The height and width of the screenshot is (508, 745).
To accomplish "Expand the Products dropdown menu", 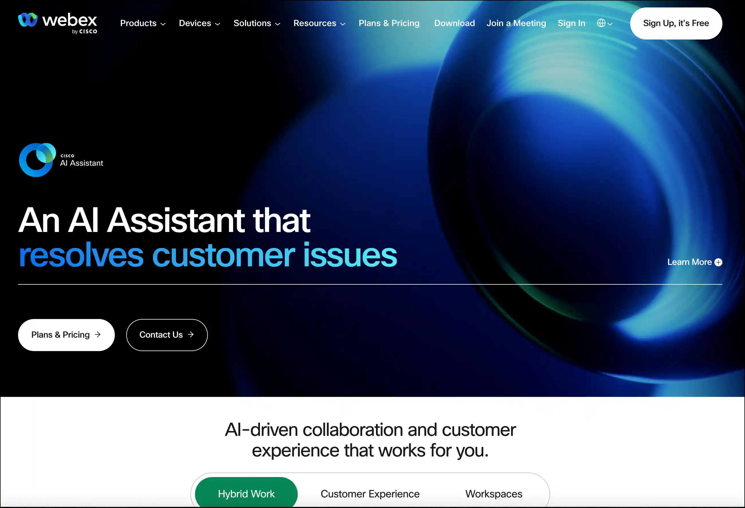I will (143, 23).
